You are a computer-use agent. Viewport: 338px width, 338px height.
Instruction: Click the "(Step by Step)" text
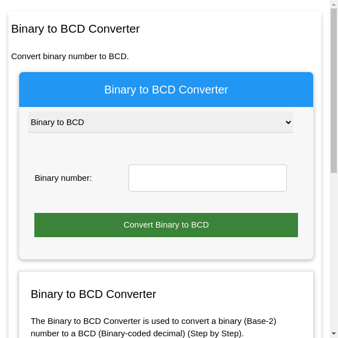(215, 333)
